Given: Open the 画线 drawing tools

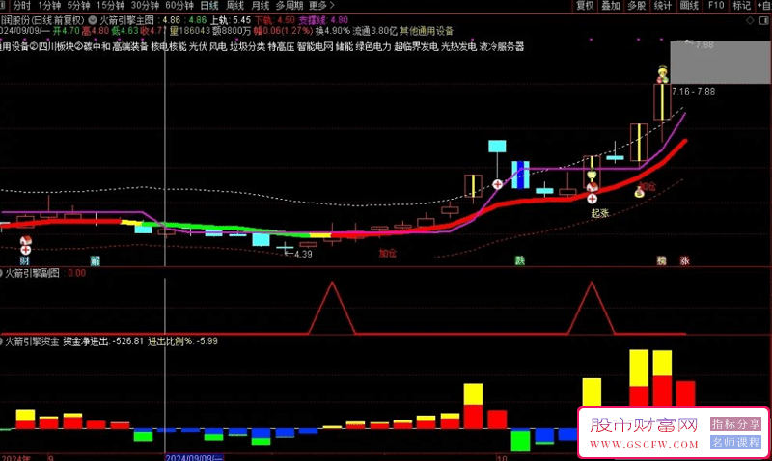Looking at the screenshot, I should click(689, 6).
